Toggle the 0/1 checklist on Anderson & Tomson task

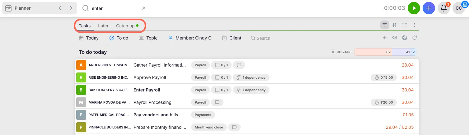click(221, 65)
